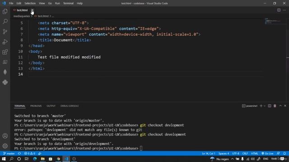Open the Python-logo extension view
The width and height of the screenshot is (289, 162).
tap(5, 82)
